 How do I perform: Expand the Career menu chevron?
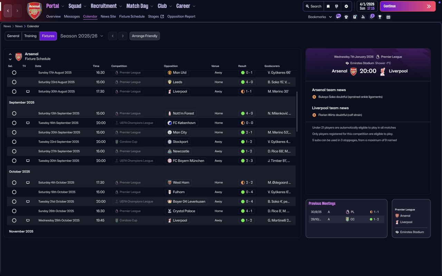point(194,6)
